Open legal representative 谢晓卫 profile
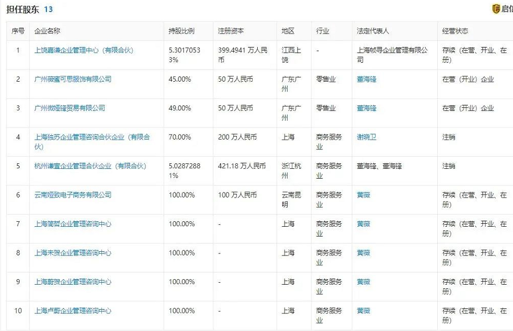Viewport: 513px width, 331px height. click(366, 137)
